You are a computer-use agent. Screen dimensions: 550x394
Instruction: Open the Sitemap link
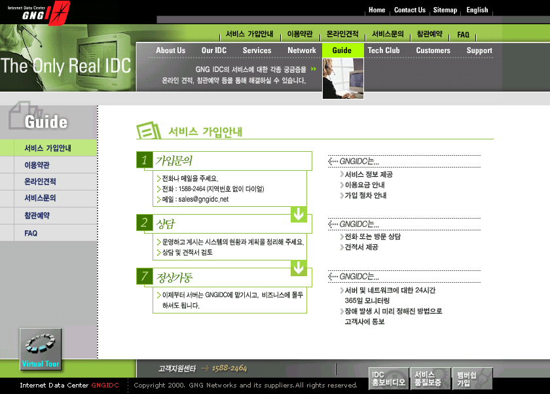tap(445, 10)
